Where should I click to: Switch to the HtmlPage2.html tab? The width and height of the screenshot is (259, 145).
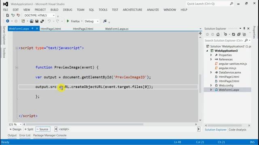(x=83, y=29)
